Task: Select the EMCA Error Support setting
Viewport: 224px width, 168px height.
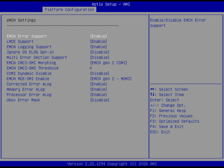Action: pos(27,36)
